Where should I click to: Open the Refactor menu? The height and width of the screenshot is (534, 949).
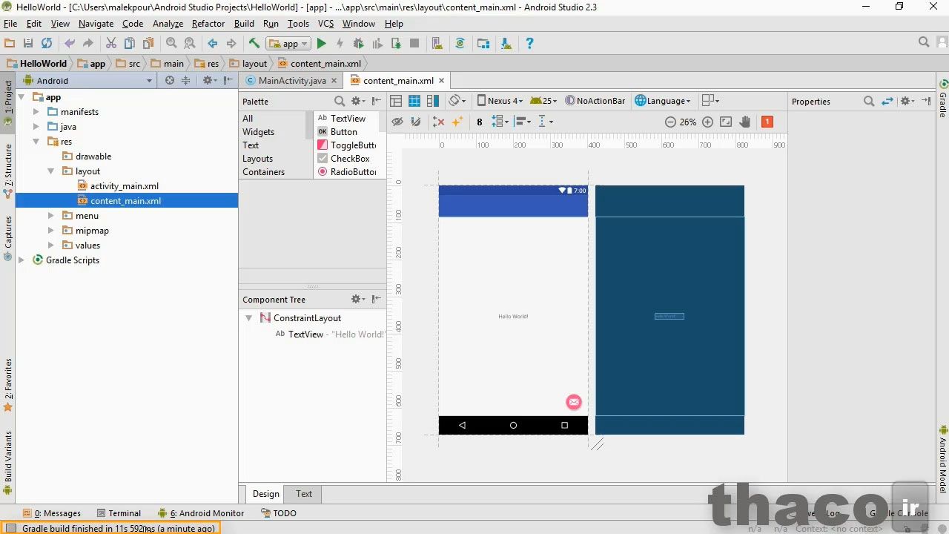[208, 24]
